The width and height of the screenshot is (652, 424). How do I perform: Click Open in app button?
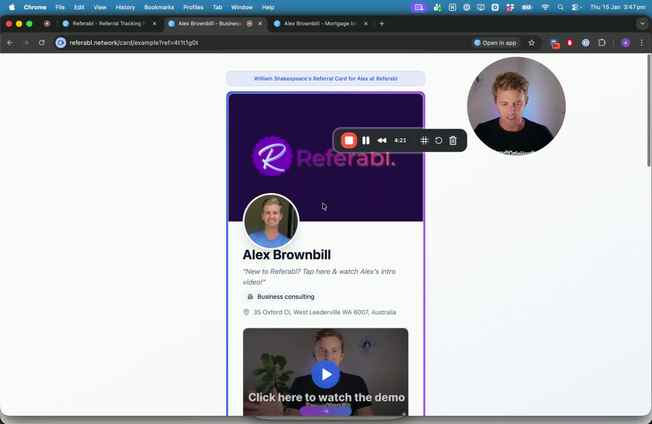point(495,43)
